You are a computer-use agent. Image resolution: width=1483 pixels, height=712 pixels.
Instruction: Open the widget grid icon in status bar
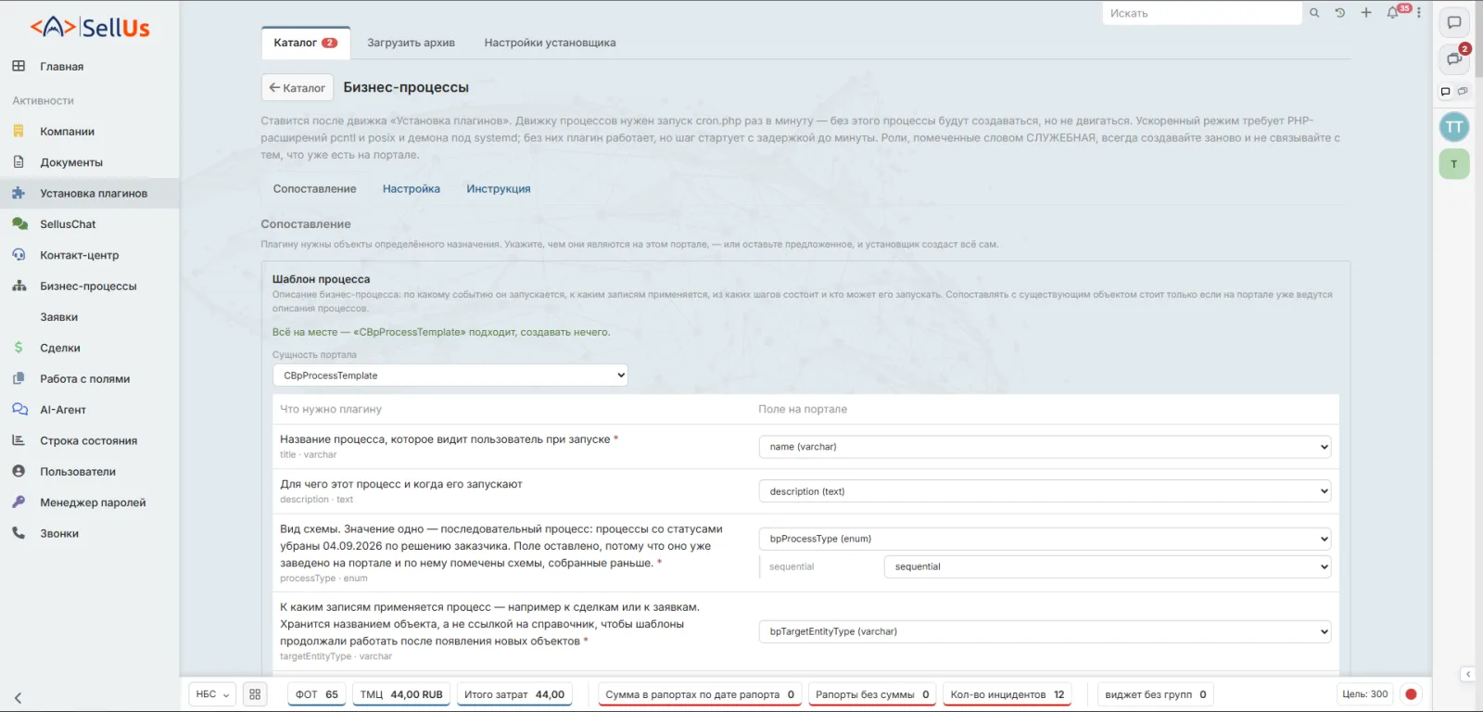pyautogui.click(x=255, y=694)
